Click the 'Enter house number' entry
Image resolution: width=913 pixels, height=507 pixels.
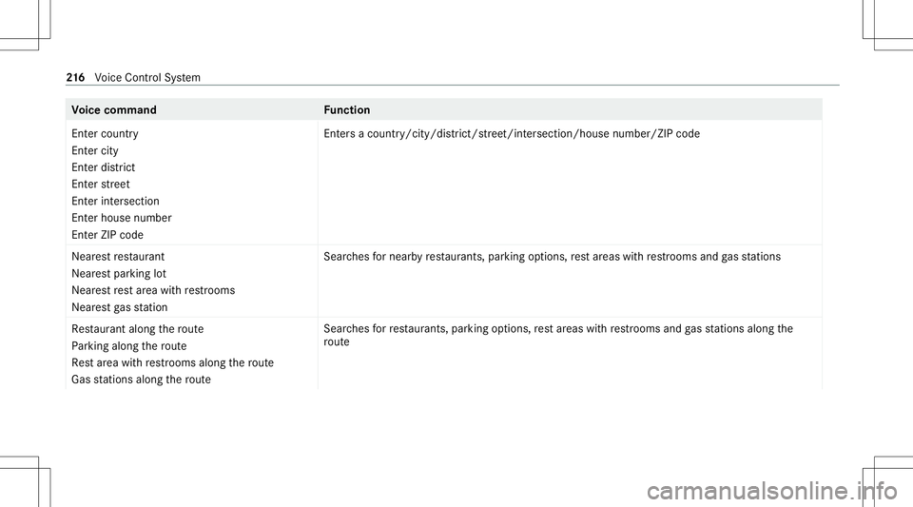(x=122, y=218)
